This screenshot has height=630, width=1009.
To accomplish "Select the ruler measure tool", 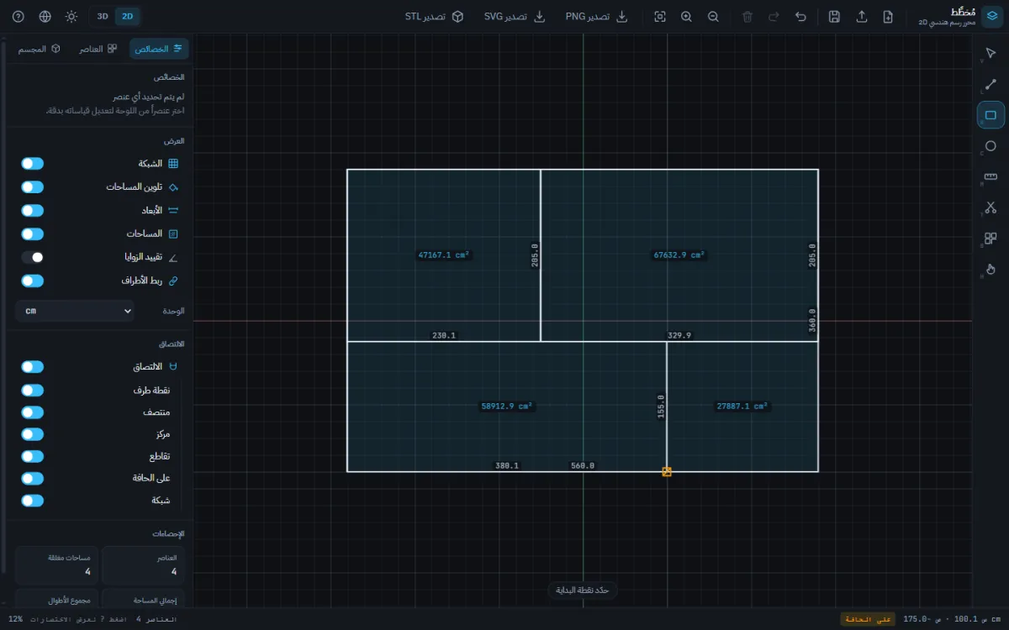I will point(991,176).
